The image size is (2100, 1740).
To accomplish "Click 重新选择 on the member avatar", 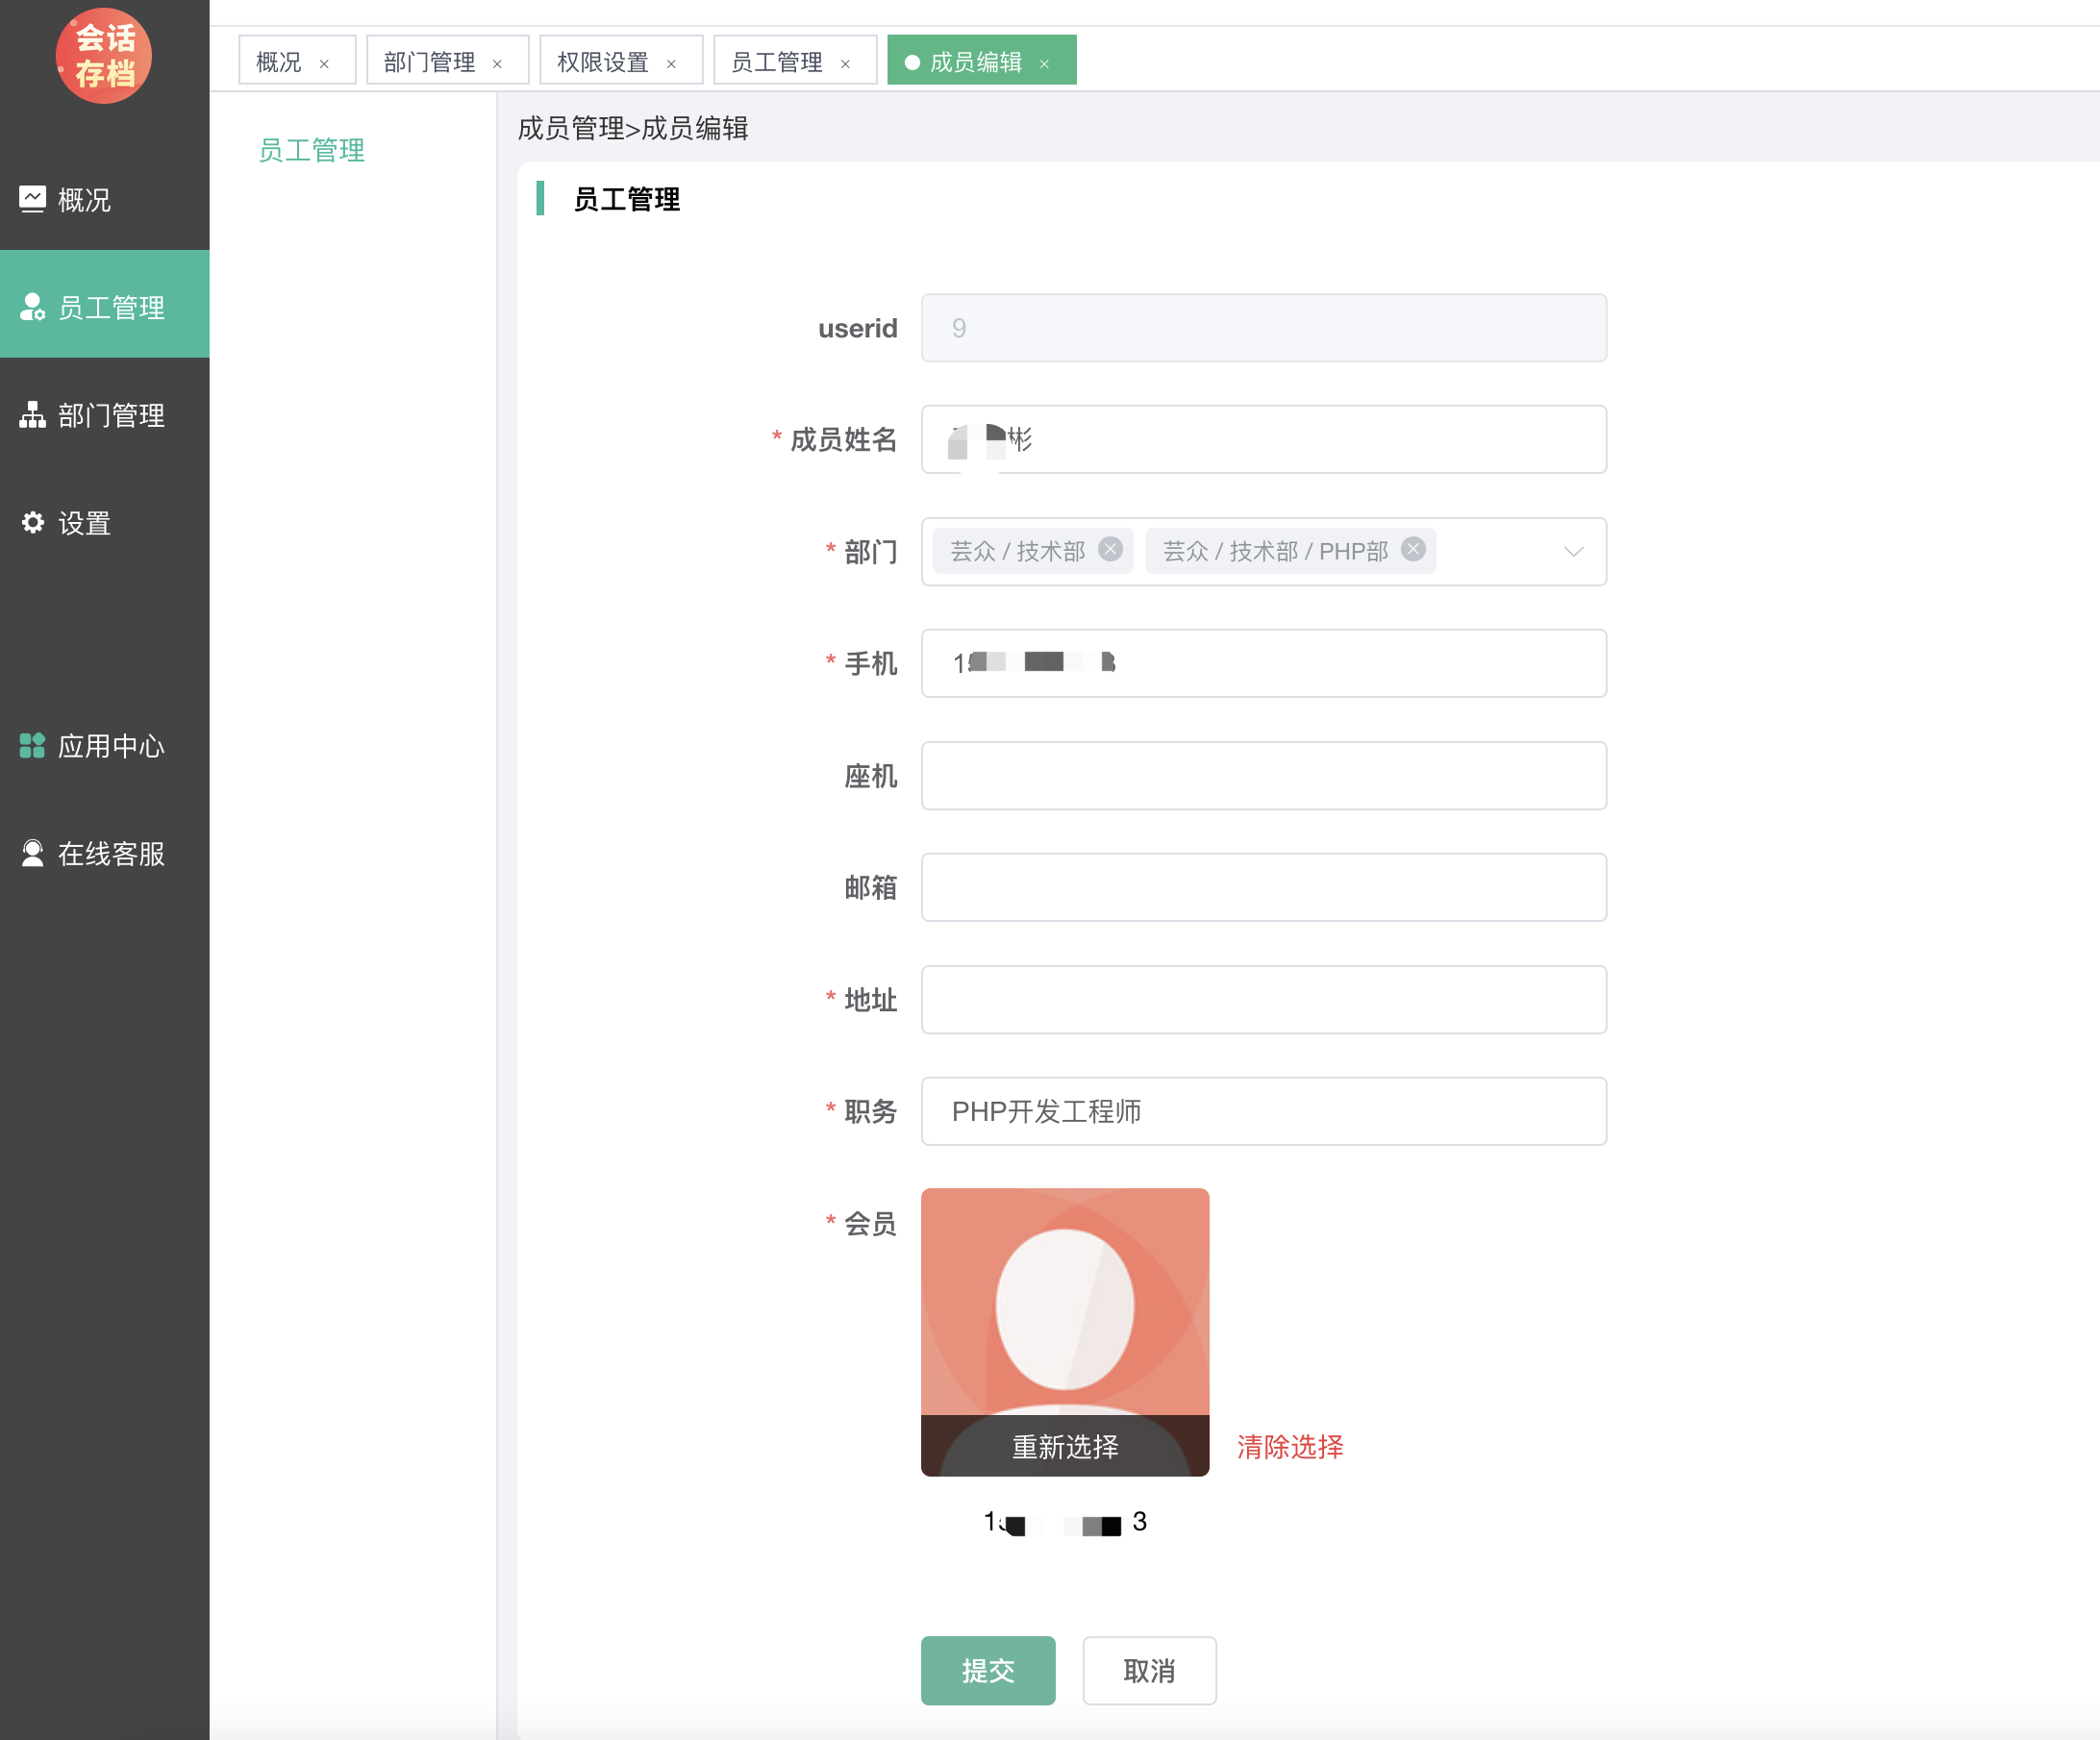I will point(1064,1447).
